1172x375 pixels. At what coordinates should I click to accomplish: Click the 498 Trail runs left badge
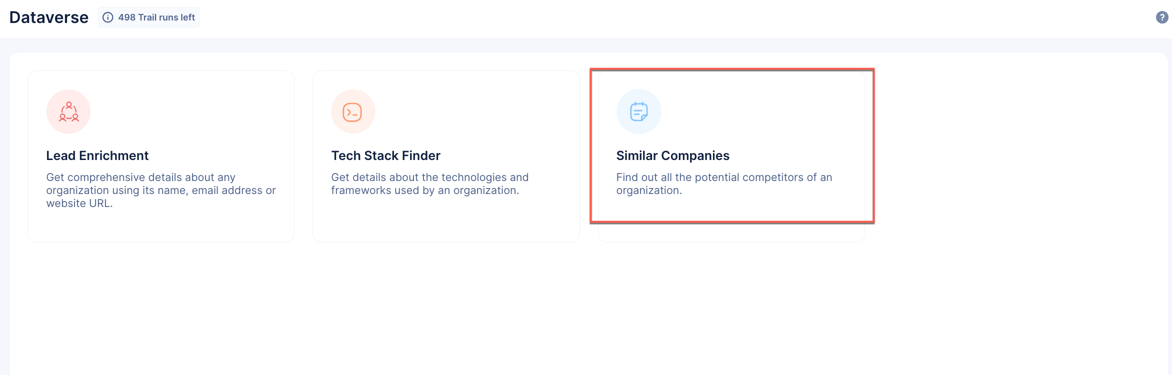[148, 17]
